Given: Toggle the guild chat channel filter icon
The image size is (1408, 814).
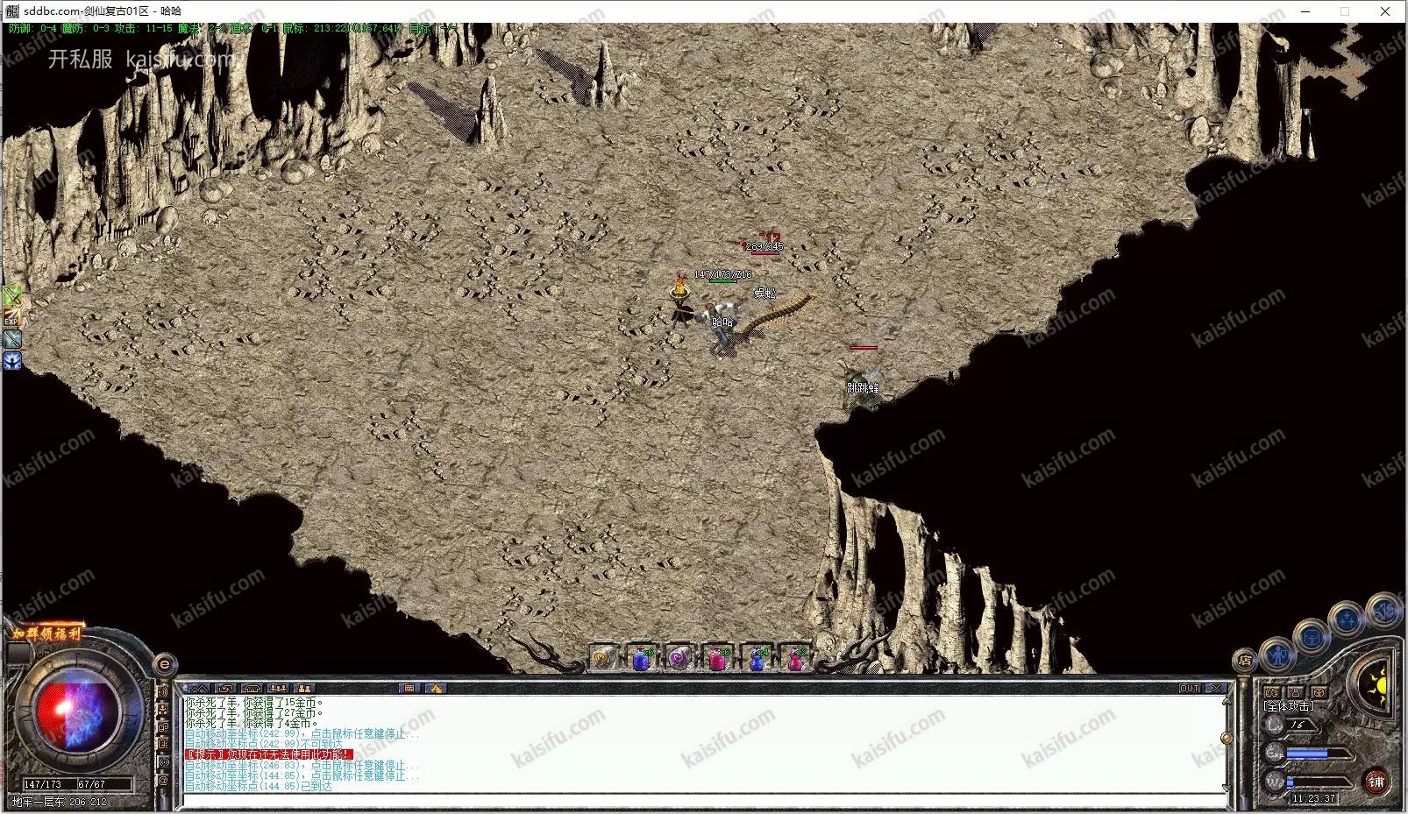Looking at the screenshot, I should click(x=163, y=727).
